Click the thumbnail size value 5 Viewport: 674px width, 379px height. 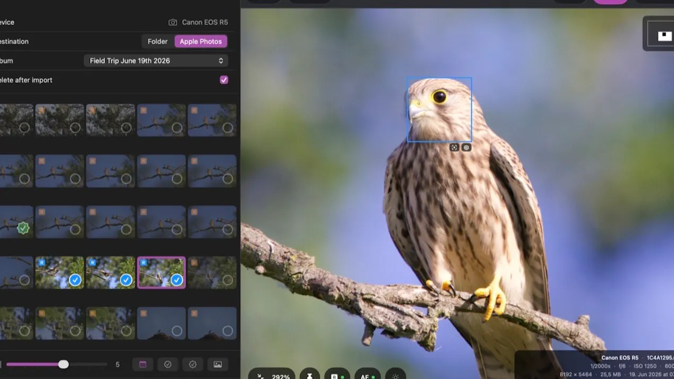click(x=118, y=365)
